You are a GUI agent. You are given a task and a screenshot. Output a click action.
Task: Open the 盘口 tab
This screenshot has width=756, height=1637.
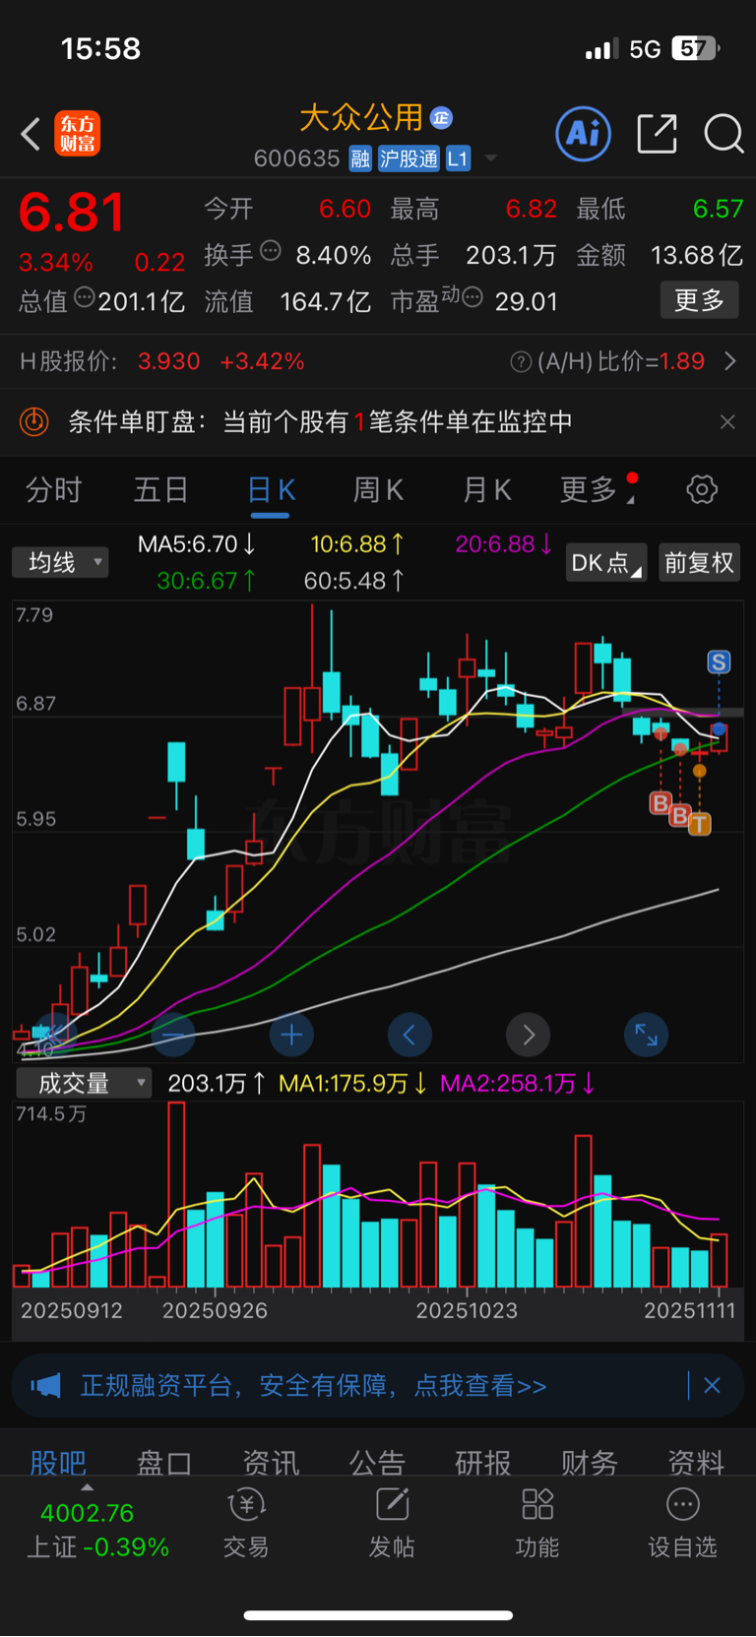tap(164, 1462)
